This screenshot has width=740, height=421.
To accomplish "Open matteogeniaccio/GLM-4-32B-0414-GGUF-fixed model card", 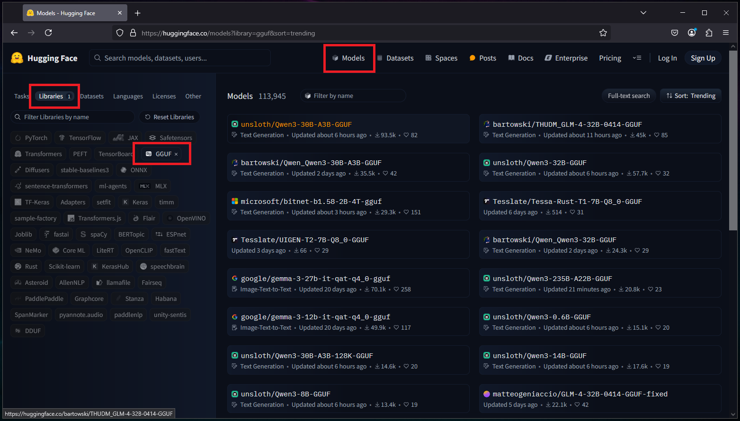I will click(x=600, y=399).
